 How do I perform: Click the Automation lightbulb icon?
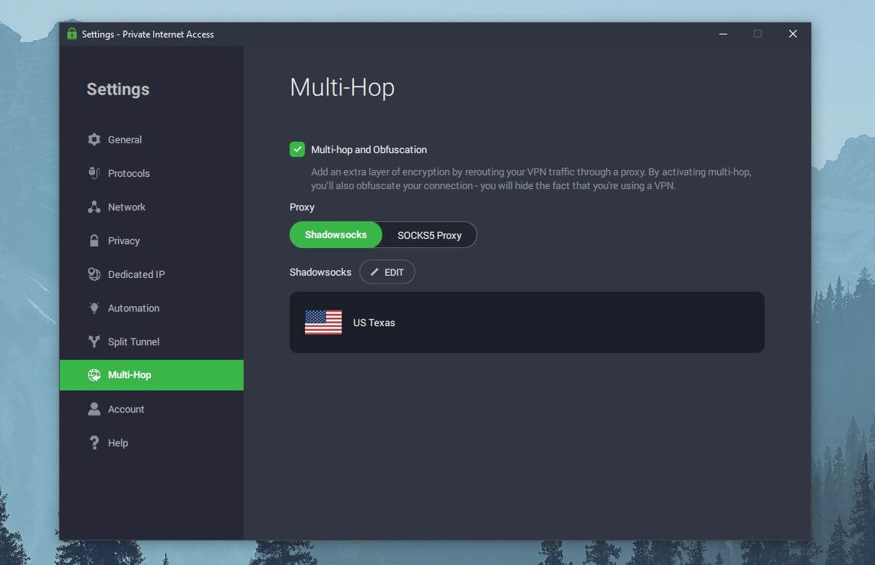pos(94,308)
